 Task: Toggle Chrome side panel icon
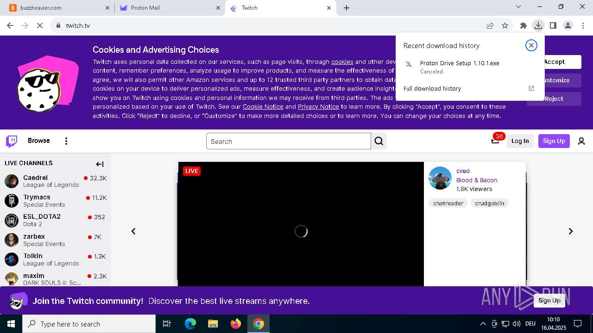point(553,25)
